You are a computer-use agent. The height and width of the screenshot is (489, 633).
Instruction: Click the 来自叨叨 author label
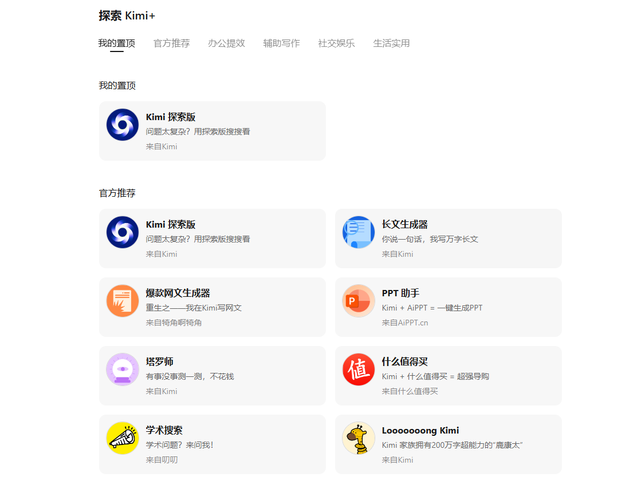pos(162,460)
